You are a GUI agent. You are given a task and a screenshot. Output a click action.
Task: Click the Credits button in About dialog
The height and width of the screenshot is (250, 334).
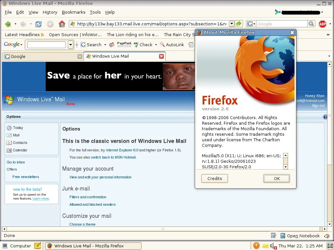point(215,179)
